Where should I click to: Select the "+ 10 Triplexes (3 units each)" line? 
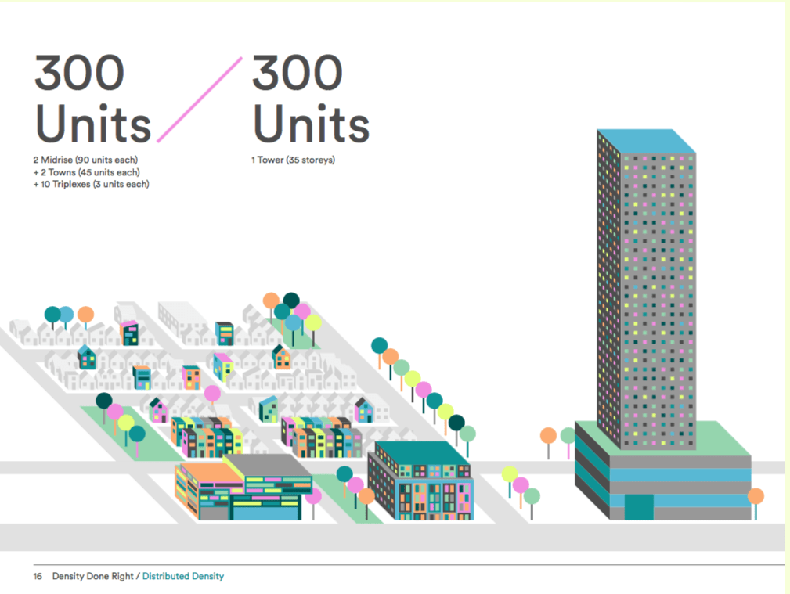(x=91, y=185)
